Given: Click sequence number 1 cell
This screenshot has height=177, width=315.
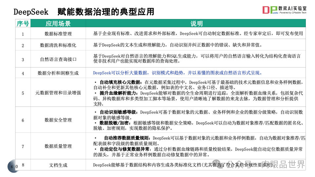Looking at the screenshot, I should [23, 33].
